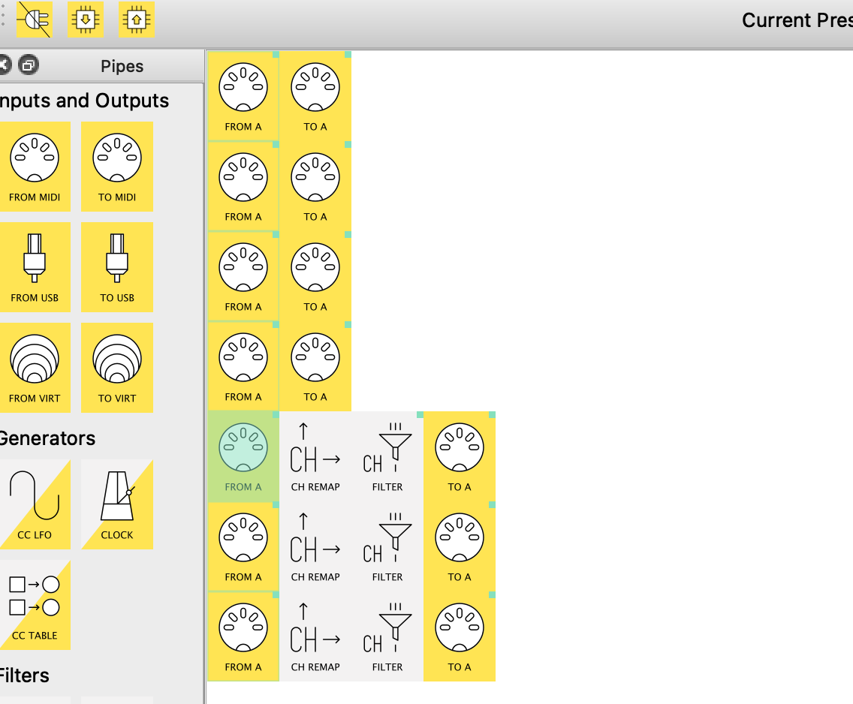Click FROM A in the topmost row
The width and height of the screenshot is (853, 704).
(243, 96)
